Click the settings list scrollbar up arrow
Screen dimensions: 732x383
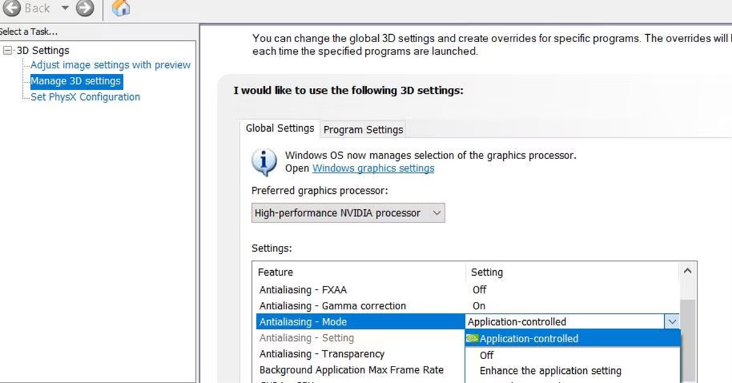(x=687, y=270)
